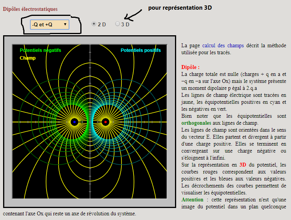Click the '2 D' label text
Screen dimensions: 291x220
[102, 24]
